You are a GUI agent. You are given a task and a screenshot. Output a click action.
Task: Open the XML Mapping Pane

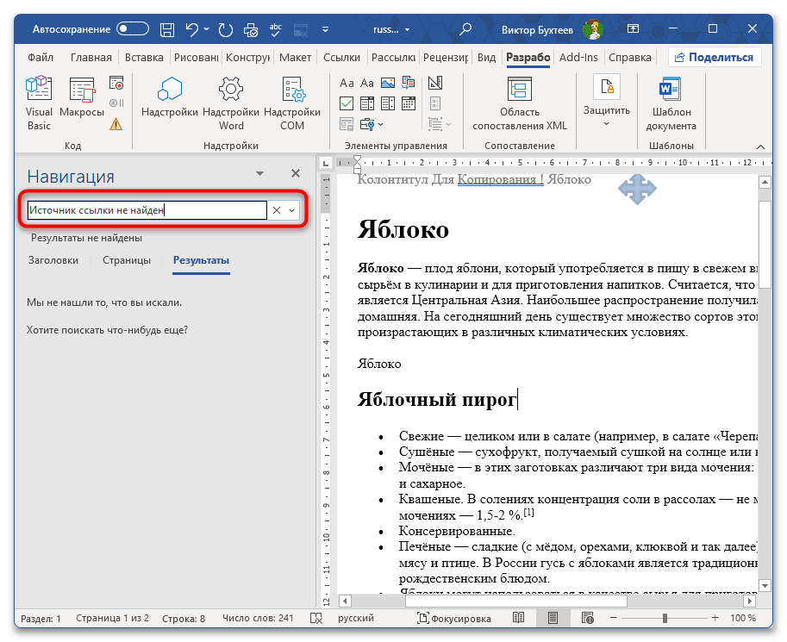coord(520,103)
